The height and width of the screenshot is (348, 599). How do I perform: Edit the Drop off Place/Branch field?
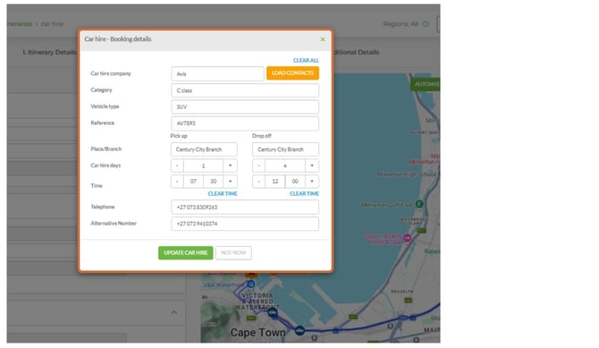click(285, 149)
